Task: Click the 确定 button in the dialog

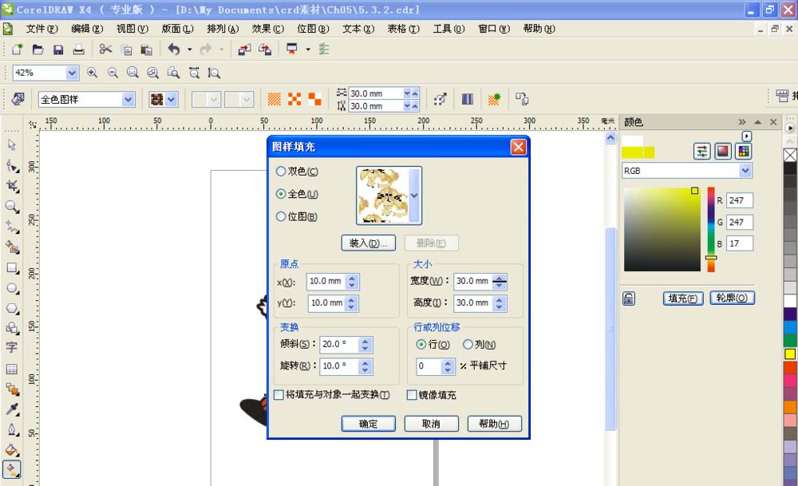Action: [368, 424]
